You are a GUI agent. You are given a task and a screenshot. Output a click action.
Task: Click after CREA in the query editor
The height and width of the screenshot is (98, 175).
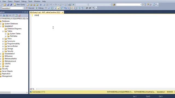click(x=39, y=15)
